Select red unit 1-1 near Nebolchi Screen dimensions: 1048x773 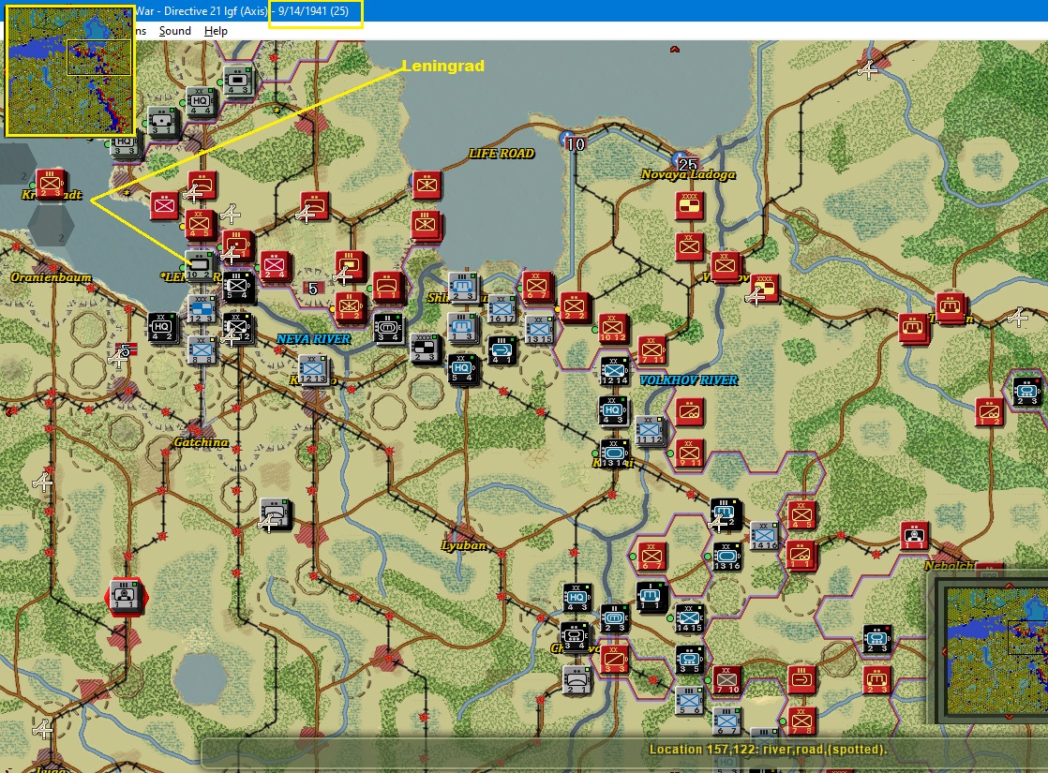click(914, 536)
